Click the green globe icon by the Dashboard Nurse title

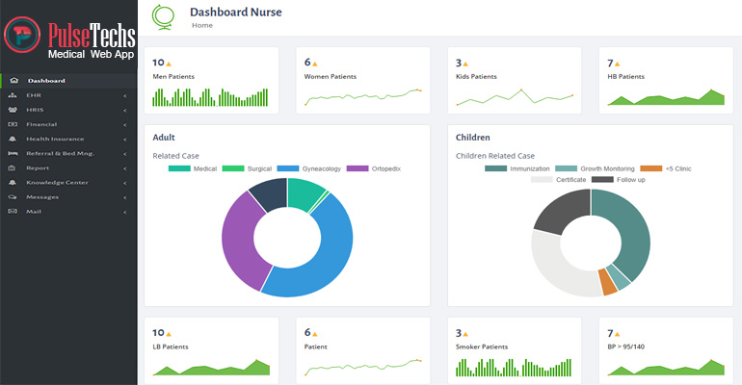coord(163,17)
